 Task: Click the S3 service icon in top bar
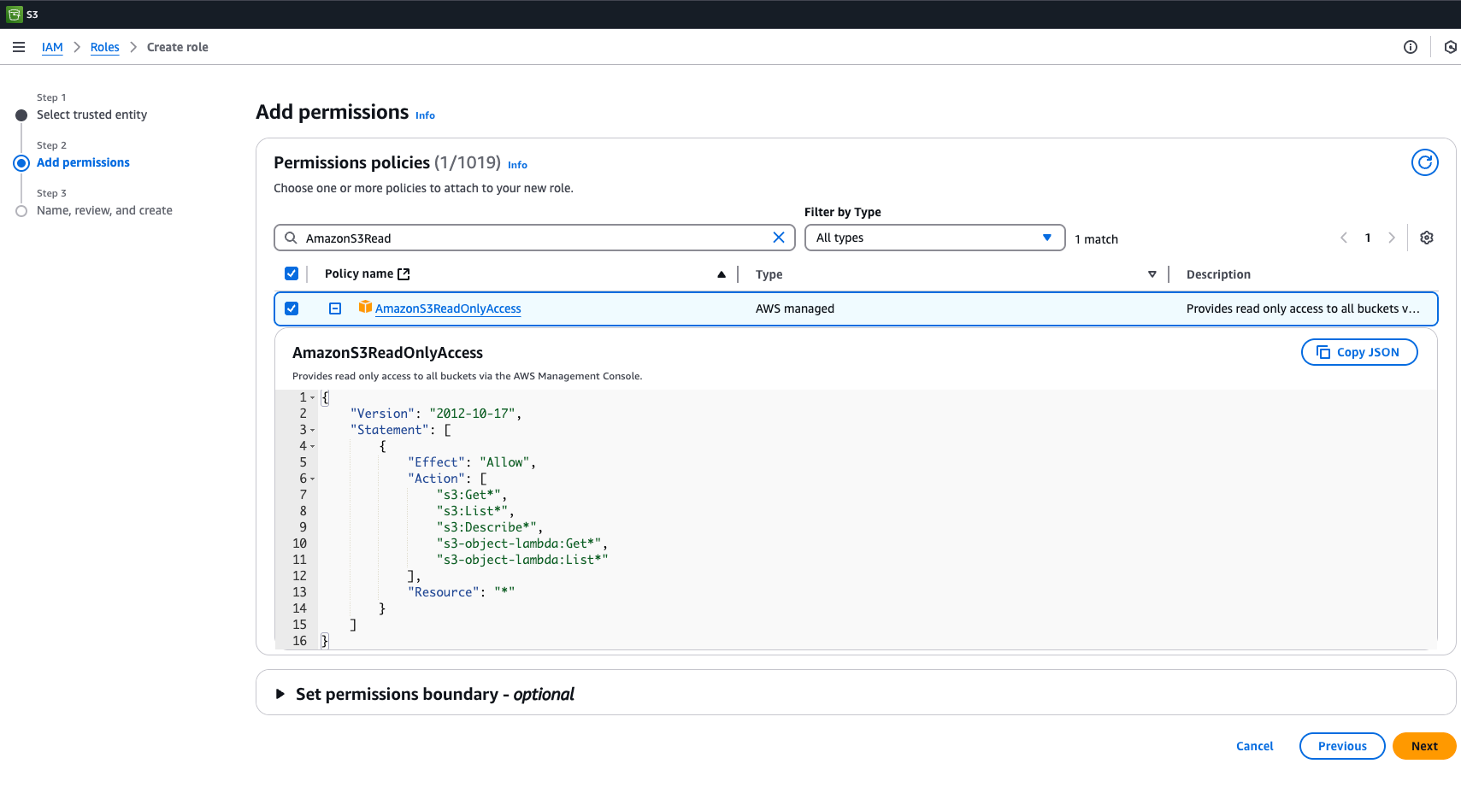(x=15, y=15)
